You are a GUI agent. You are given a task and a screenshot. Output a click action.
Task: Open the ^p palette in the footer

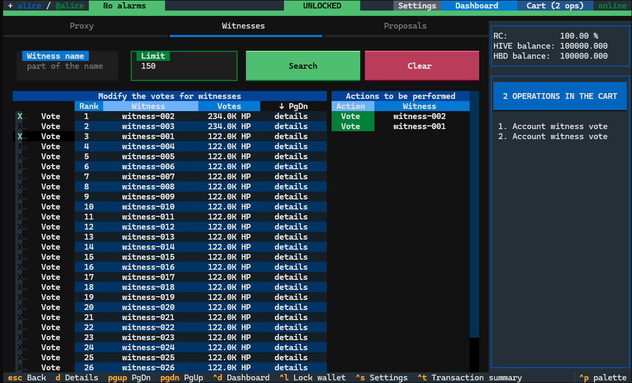603,378
